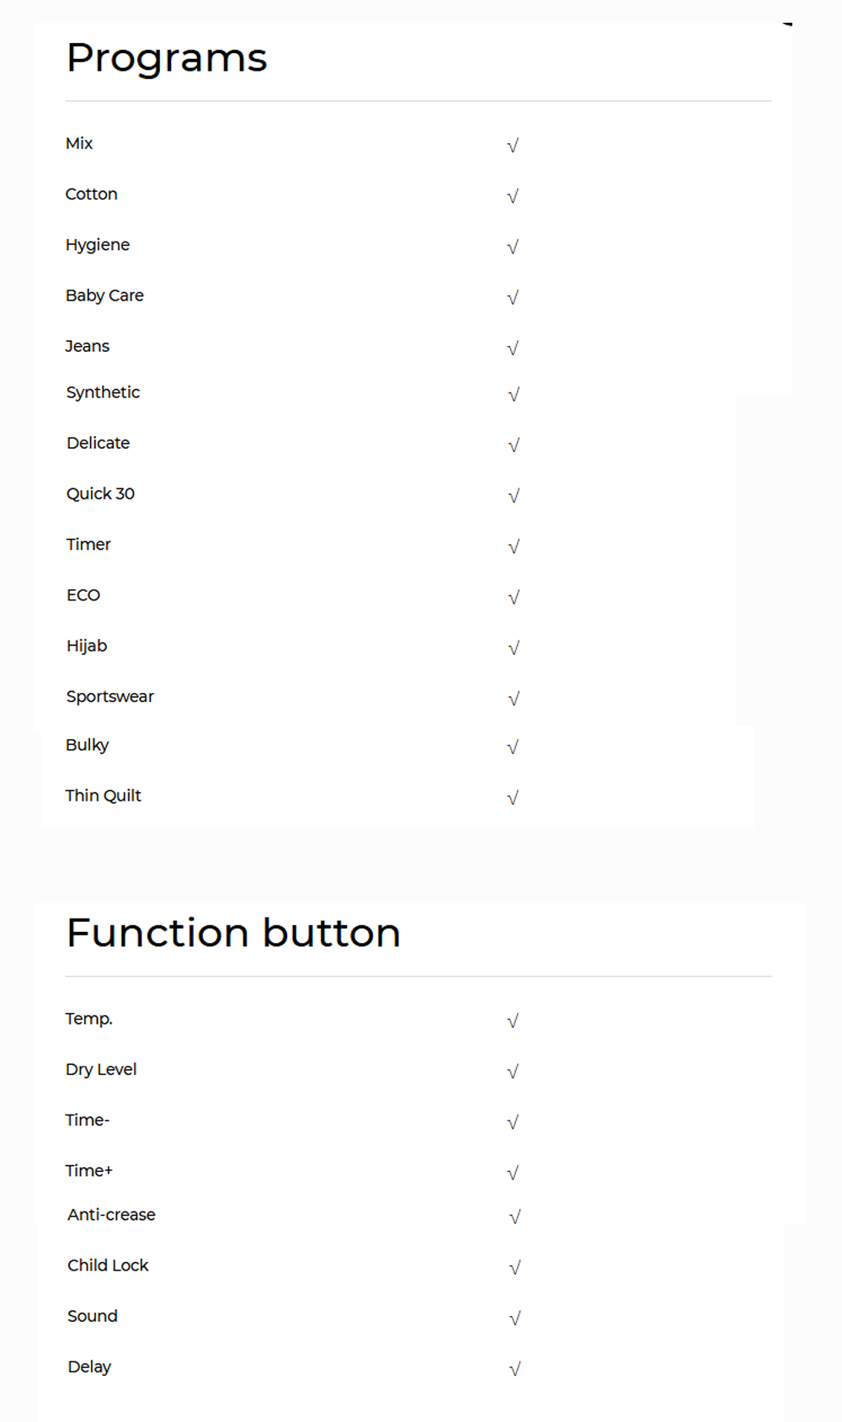The width and height of the screenshot is (842, 1422).
Task: Click the Temp. function label
Action: tap(89, 1019)
